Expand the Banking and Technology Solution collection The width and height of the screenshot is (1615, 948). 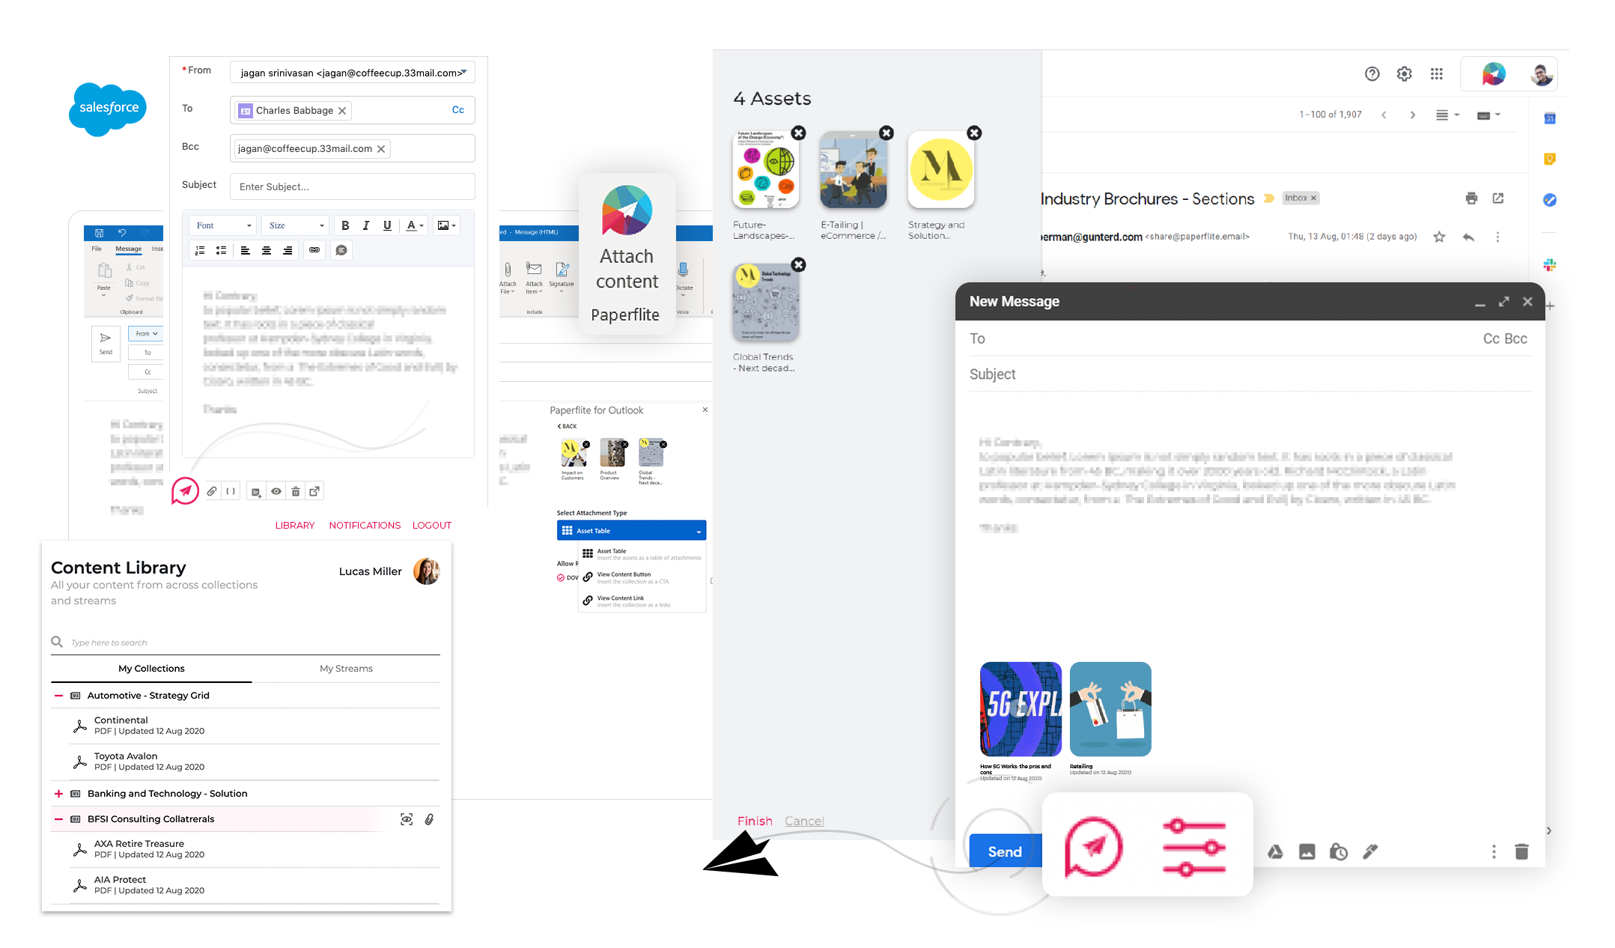click(x=56, y=794)
